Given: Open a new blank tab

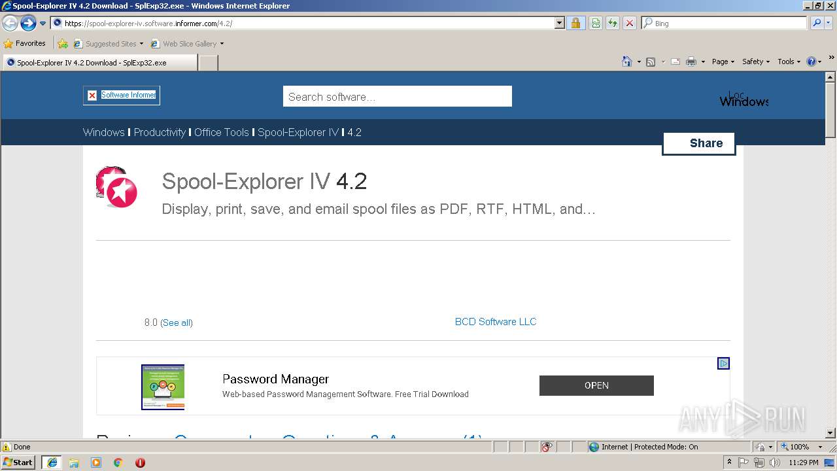Looking at the screenshot, I should pos(208,63).
